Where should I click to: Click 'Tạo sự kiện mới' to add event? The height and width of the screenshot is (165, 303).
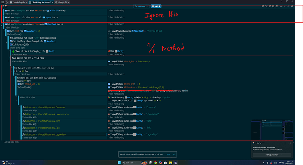[11, 142]
